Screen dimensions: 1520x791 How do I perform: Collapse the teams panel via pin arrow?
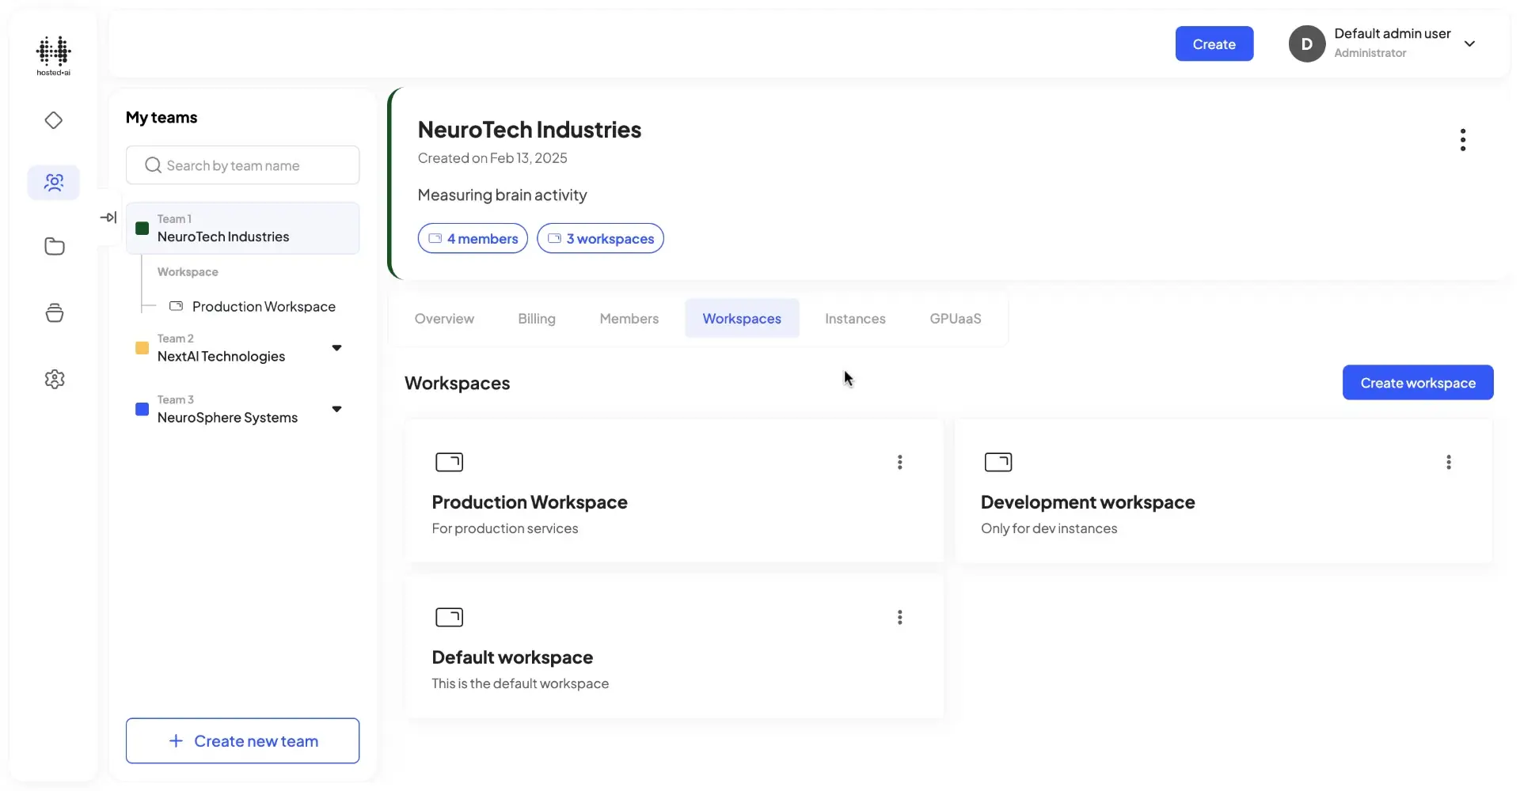pyautogui.click(x=109, y=217)
